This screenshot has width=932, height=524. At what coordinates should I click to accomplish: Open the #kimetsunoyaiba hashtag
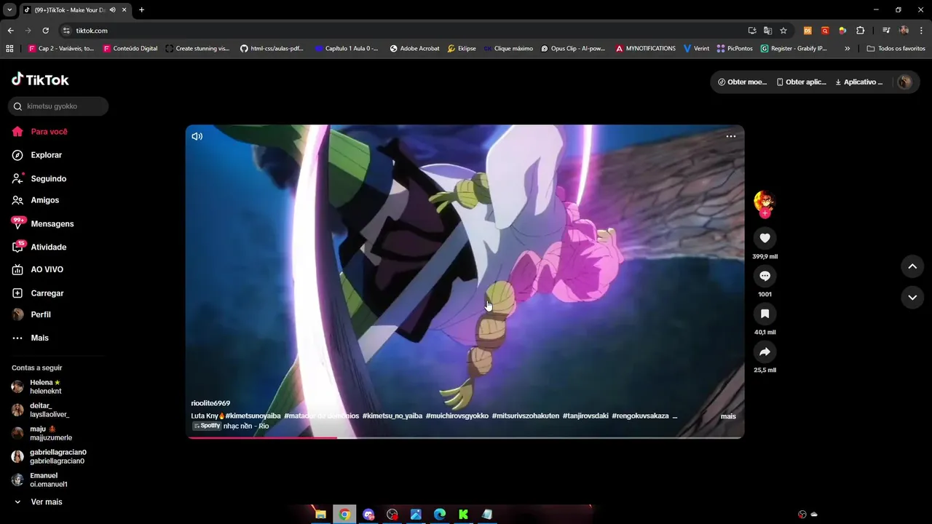[253, 416]
